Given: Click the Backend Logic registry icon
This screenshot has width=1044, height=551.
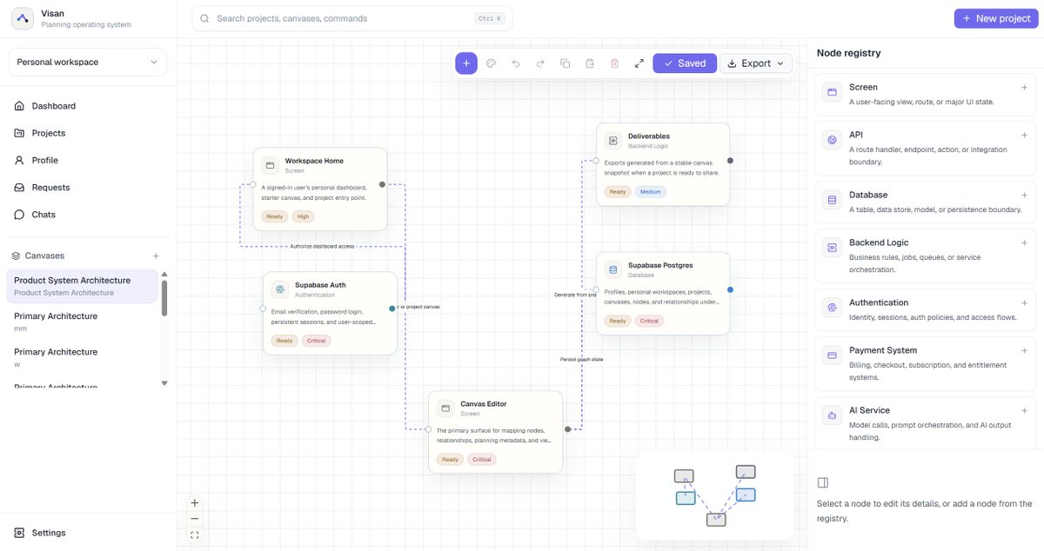Looking at the screenshot, I should point(832,247).
